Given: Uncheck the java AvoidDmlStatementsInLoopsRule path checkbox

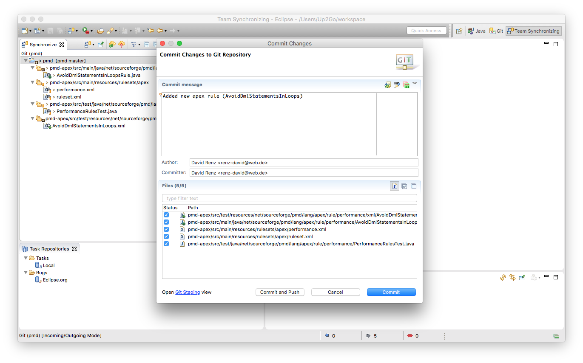Looking at the screenshot, I should click(166, 222).
